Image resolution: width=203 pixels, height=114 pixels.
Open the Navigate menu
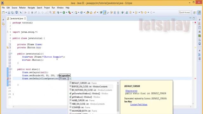pyautogui.click(x=31, y=8)
